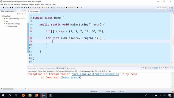Open the Window menu
The width and height of the screenshot is (174, 98).
click(x=48, y=4)
